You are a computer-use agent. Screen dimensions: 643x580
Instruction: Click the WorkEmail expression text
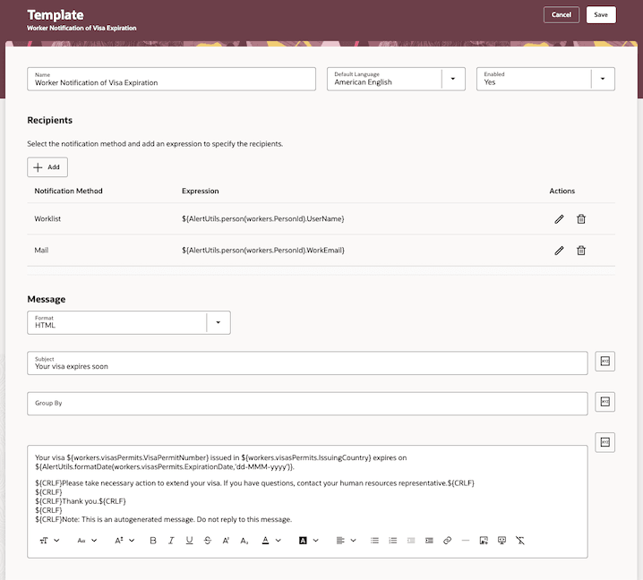263,251
